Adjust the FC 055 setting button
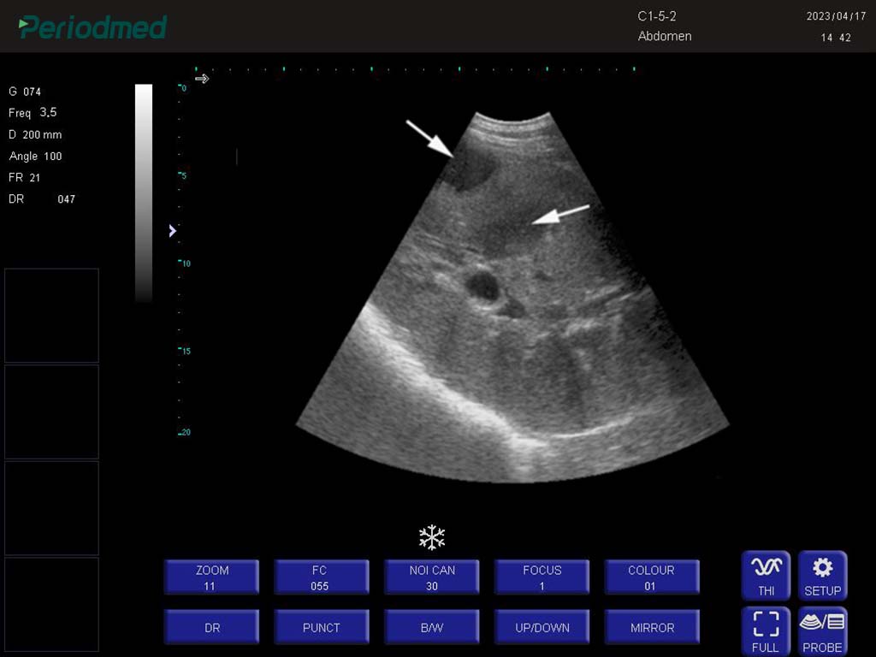 [322, 577]
